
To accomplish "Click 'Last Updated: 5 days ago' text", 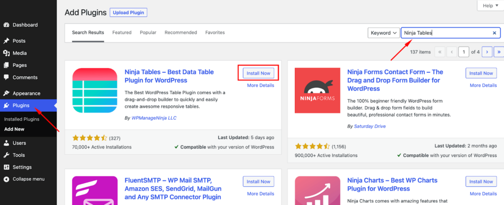I will 246,137.
